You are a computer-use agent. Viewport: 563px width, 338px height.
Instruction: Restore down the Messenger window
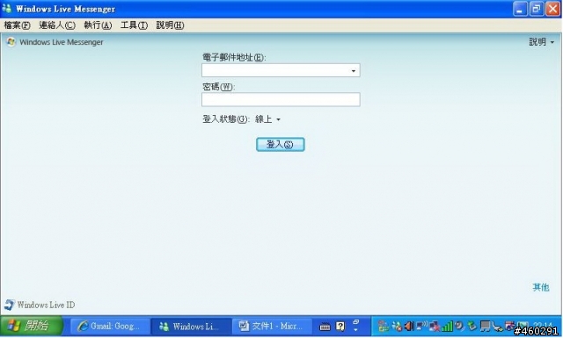tap(537, 9)
